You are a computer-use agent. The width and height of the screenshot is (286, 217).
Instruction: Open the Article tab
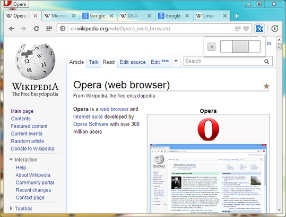point(76,62)
